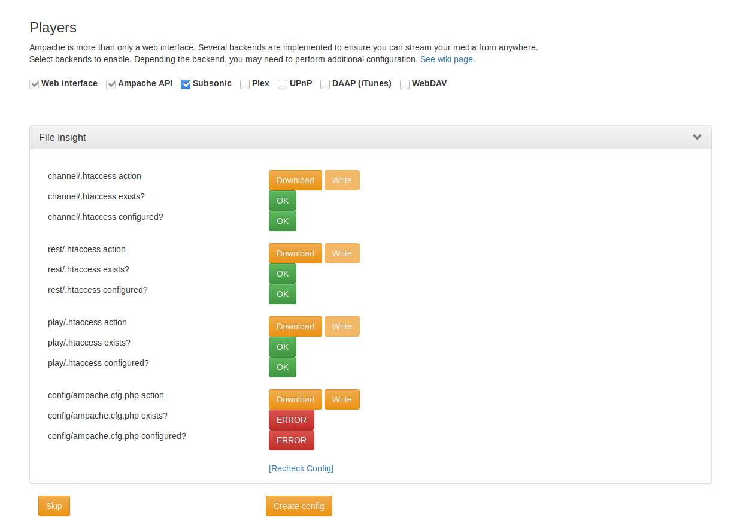The width and height of the screenshot is (749, 521).
Task: Uncheck the Ampache API option
Action: (111, 84)
